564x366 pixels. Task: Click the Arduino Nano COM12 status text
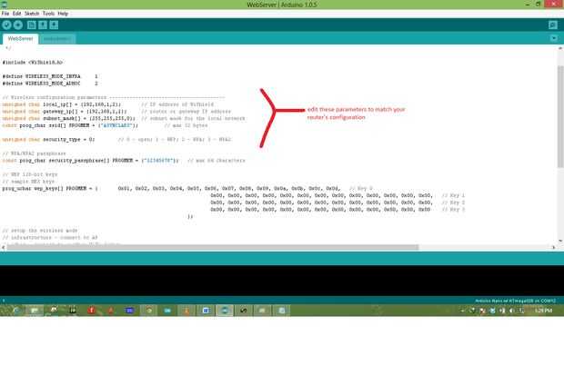(x=516, y=301)
